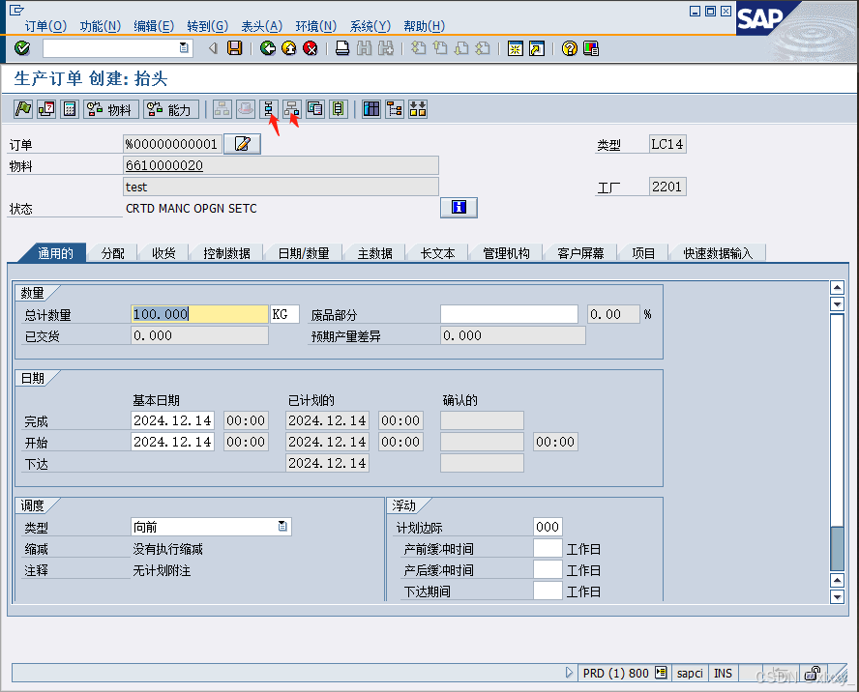Click the yellow Exit arrow icon
Screen dimensions: 859x692
288,48
